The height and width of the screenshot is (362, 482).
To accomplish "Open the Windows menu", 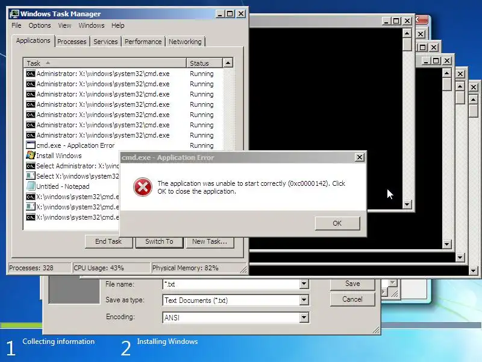I will click(x=92, y=25).
